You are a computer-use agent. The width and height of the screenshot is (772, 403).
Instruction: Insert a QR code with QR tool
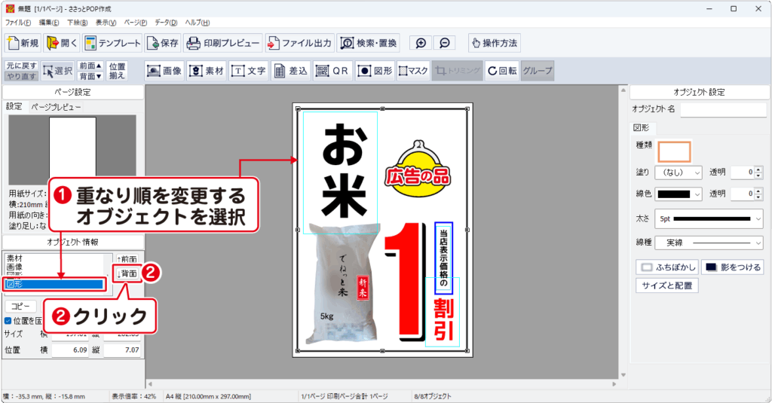tap(332, 71)
